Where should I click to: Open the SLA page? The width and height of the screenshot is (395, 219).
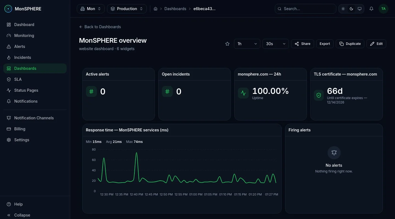(x=35, y=79)
